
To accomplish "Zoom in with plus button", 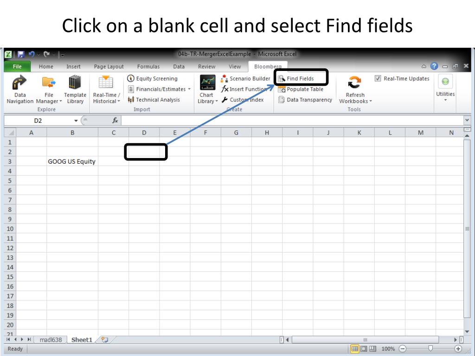I will point(458,349).
